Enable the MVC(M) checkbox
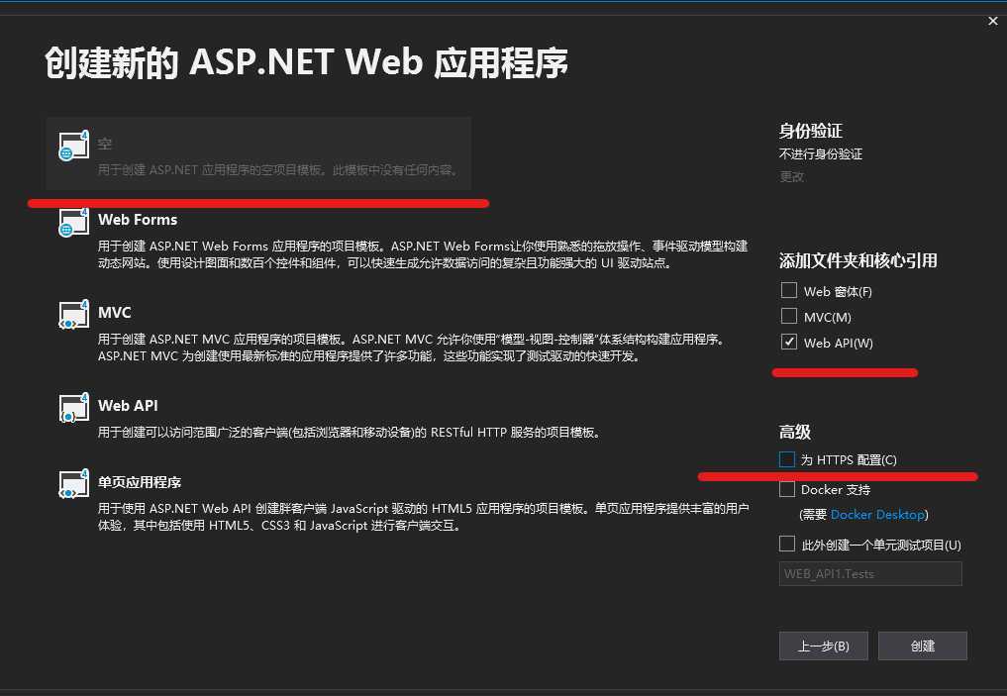Screen dimensions: 1007x696 [x=788, y=317]
